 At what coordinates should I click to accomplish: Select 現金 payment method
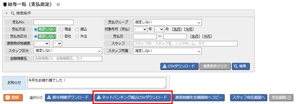[62, 29]
